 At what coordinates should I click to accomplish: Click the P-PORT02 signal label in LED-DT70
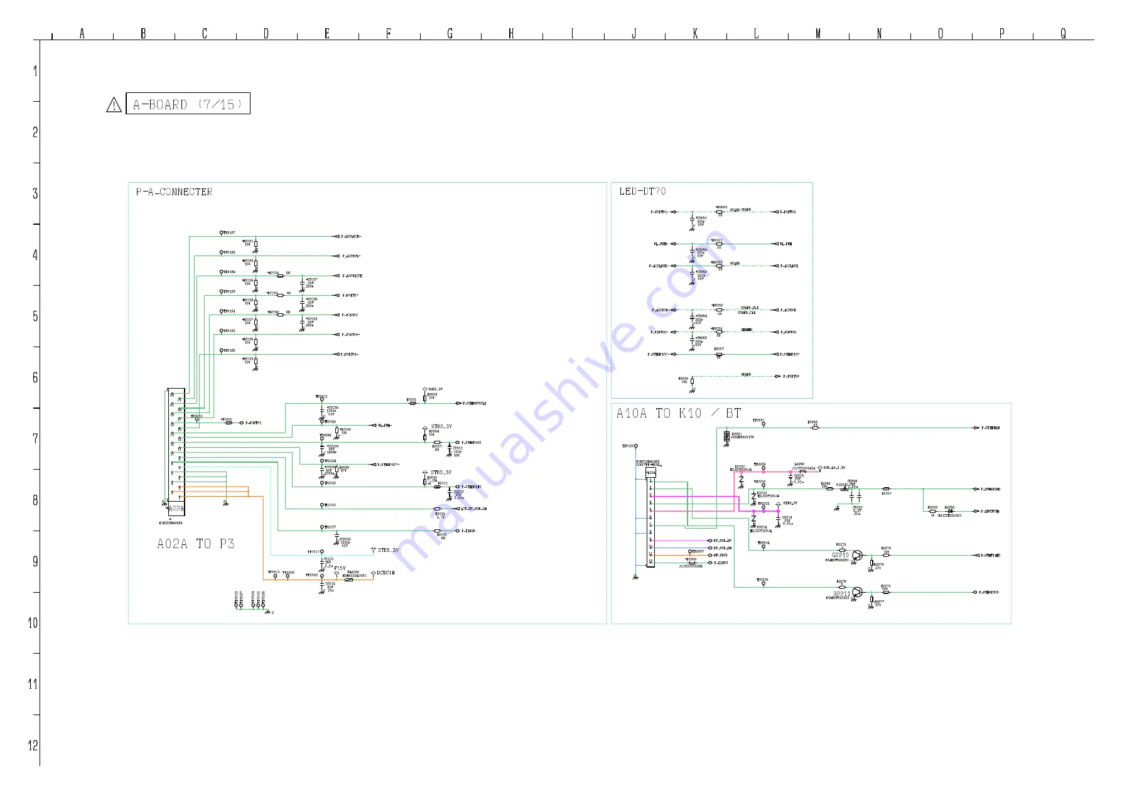791,376
